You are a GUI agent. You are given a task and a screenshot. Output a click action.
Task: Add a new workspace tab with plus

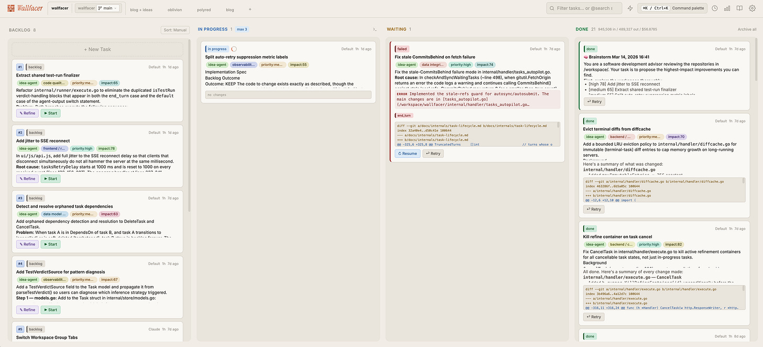250,9
